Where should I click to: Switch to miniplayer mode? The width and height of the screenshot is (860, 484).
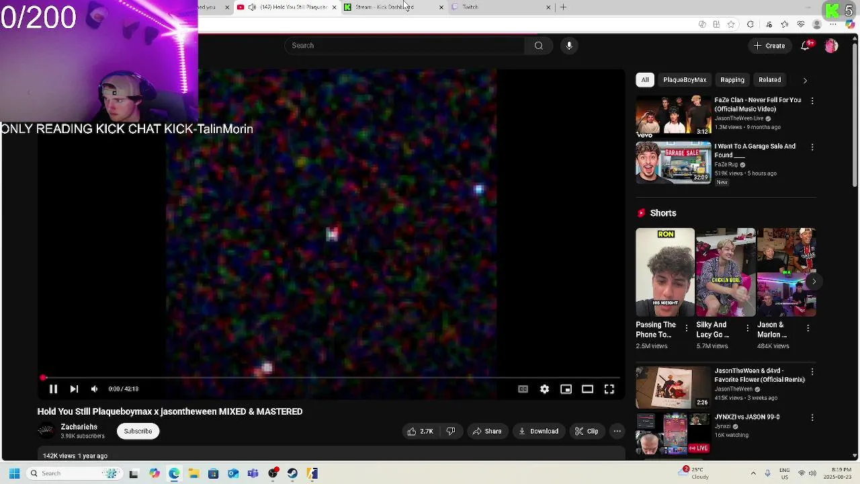[566, 389]
